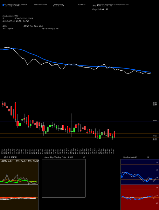
Task: Click the 'Day Vol: 0 M' value
Action: 100,10
